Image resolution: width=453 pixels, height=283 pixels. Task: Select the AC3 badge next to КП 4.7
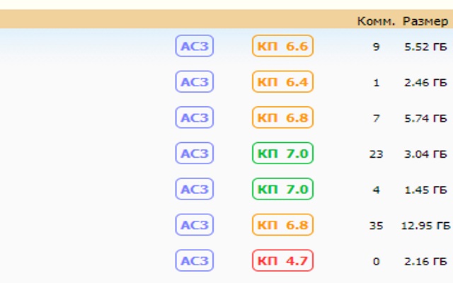(195, 261)
